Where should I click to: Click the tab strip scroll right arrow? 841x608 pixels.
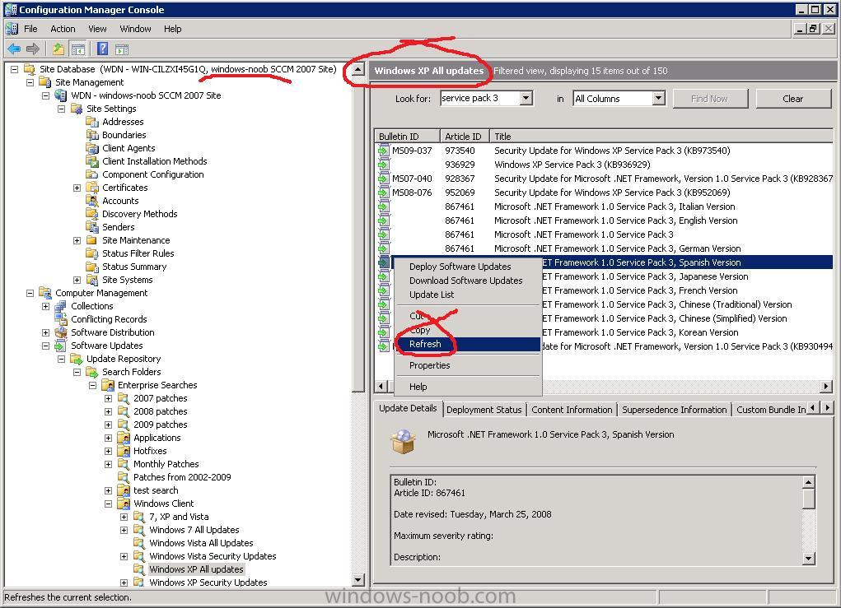coord(827,408)
